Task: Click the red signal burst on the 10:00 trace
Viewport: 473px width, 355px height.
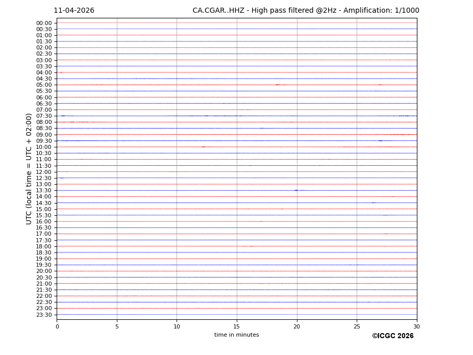Action: point(203,147)
